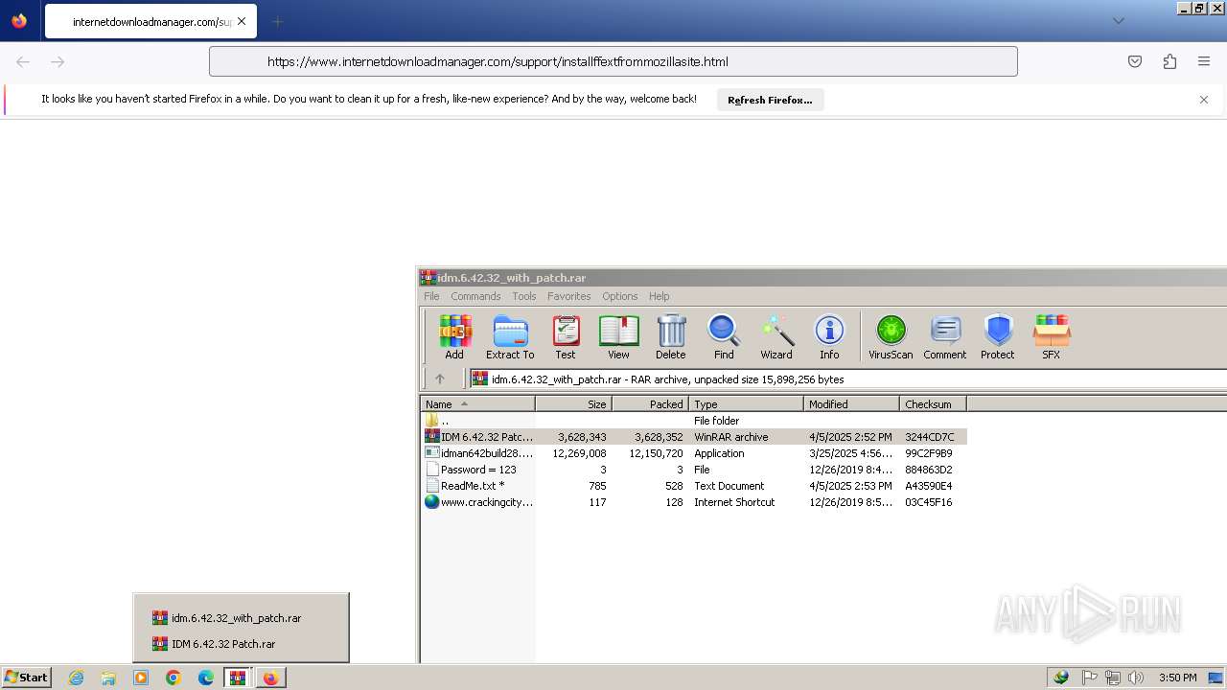
Task: Open the Action Center flag tray icon
Action: 1090,678
